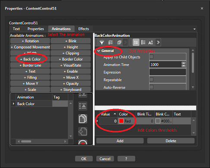Close the Properties dialog
Screen dimensions: 210x168
202,9
